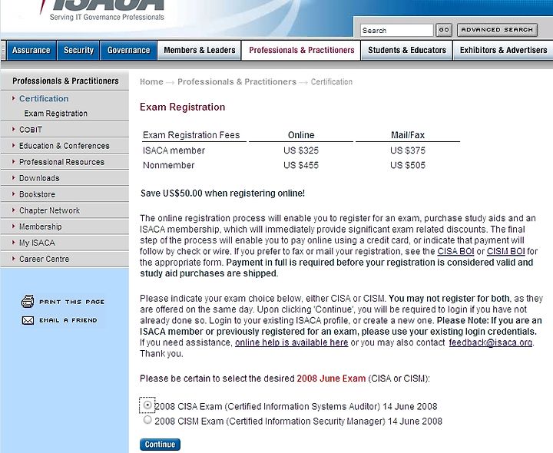The width and height of the screenshot is (553, 453).
Task: Expand Education & Conferences sidebar arrow
Action: click(x=13, y=145)
